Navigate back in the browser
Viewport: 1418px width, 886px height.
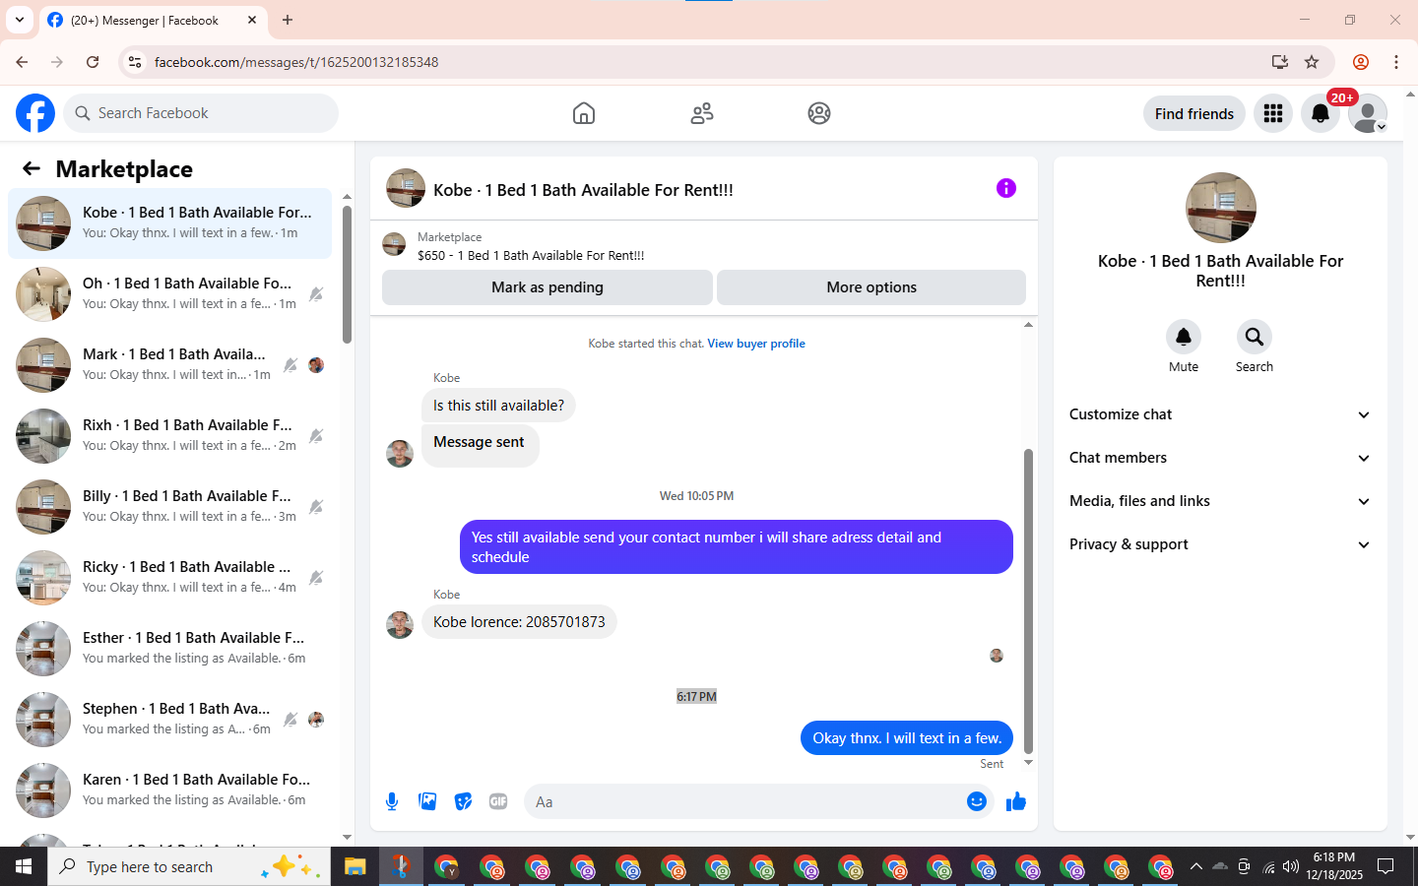(x=22, y=62)
